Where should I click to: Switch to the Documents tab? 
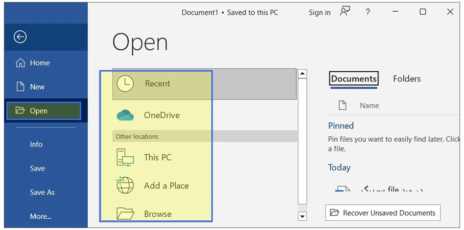pos(353,79)
